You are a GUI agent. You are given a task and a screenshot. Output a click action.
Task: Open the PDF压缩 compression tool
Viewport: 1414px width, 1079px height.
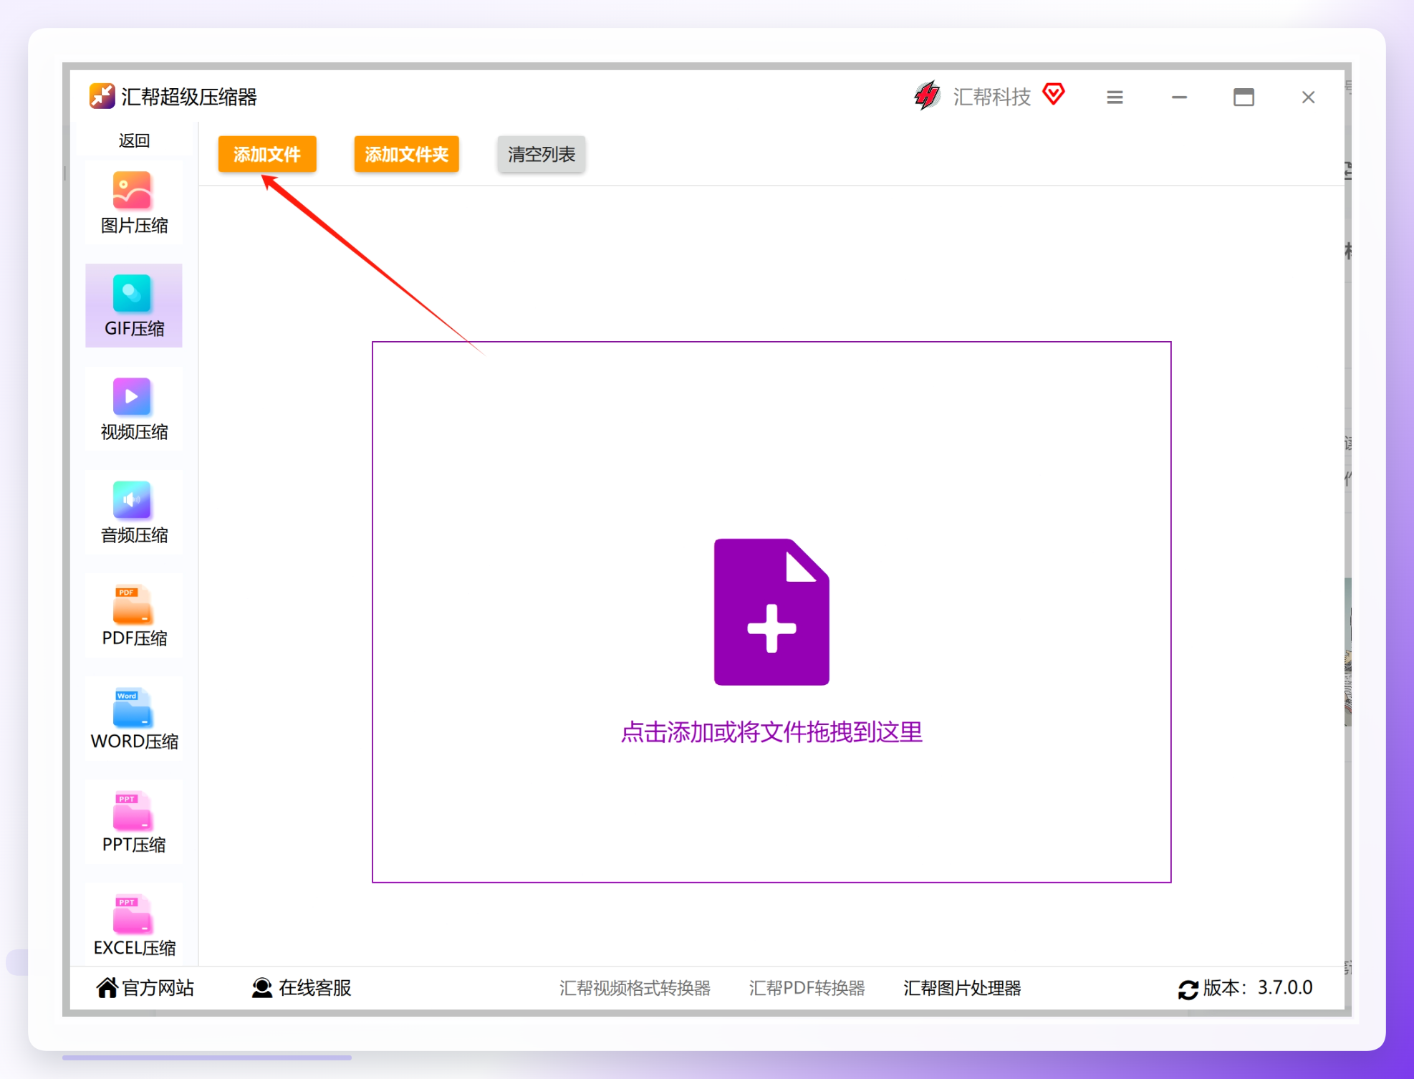tap(134, 615)
